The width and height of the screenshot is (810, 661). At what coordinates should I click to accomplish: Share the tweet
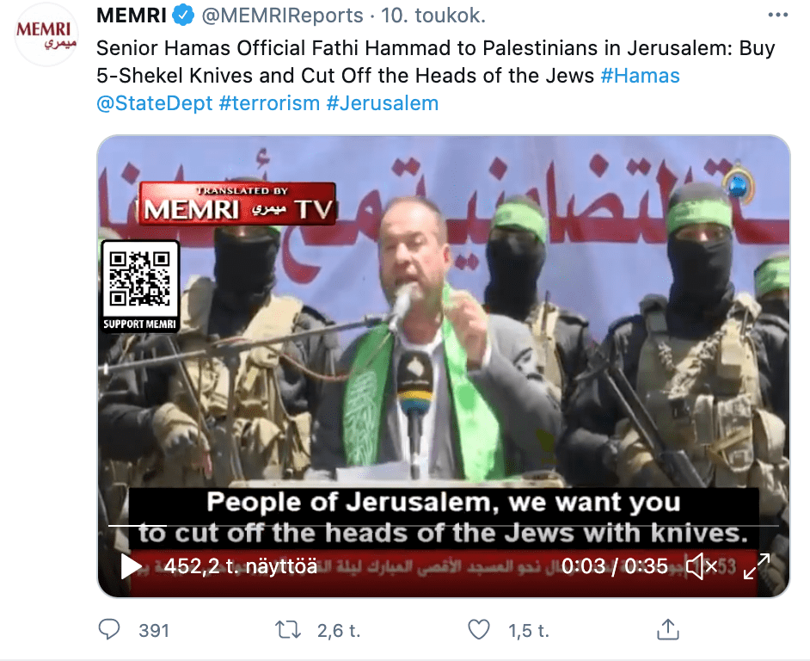[667, 629]
